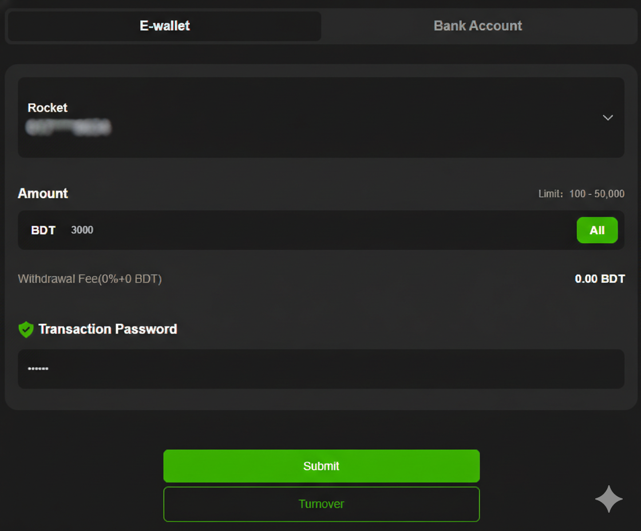Select the E-wallet tab
Screen dimensions: 641x531
point(164,26)
